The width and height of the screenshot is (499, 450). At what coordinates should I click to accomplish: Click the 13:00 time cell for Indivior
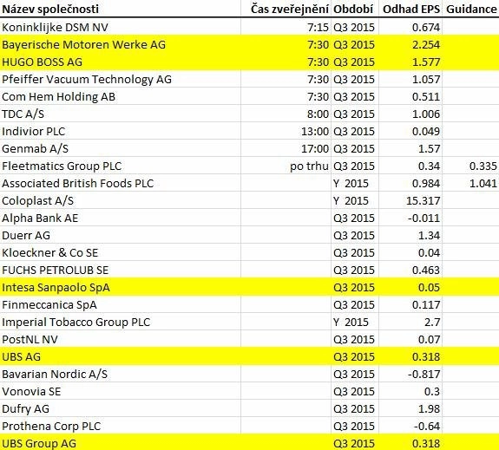coord(286,131)
